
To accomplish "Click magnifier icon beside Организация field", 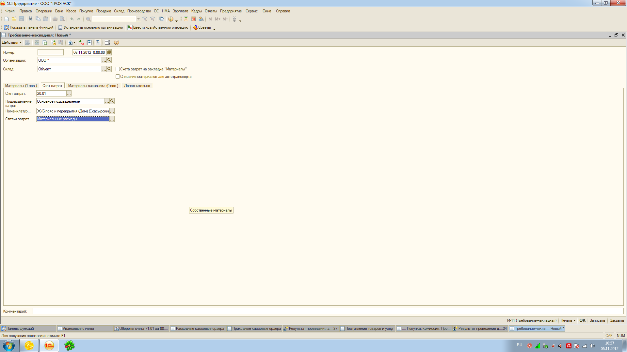I will [109, 60].
